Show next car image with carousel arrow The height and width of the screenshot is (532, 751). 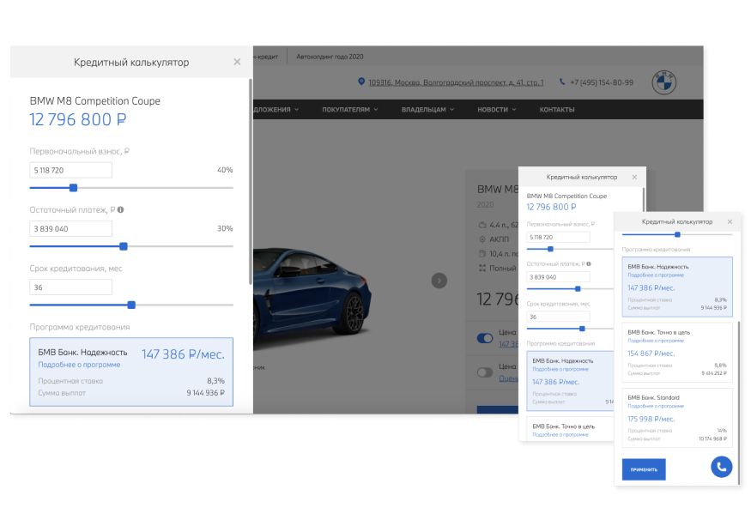[x=439, y=280]
